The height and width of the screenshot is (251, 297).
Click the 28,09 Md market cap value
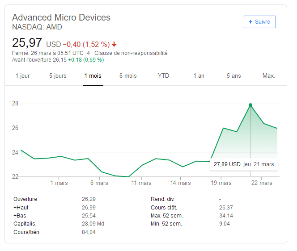pos(93,224)
